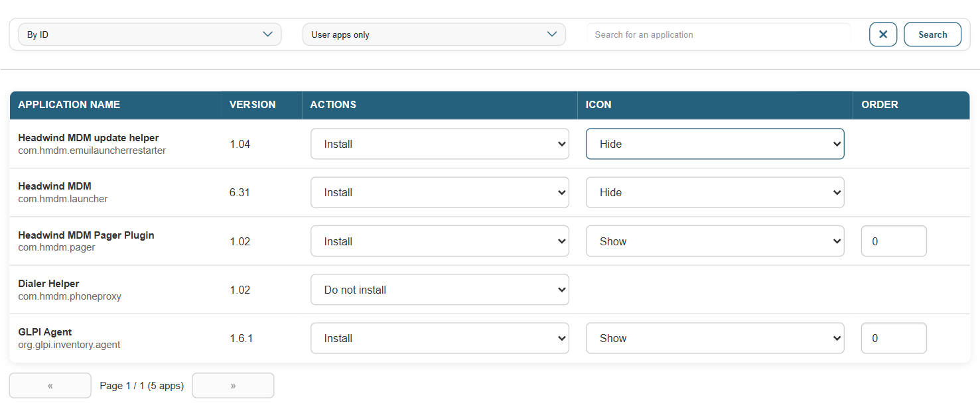Screen dimensions: 980x411
Task: Select com.hmdm.phoneproxy package text
Action: pos(70,296)
